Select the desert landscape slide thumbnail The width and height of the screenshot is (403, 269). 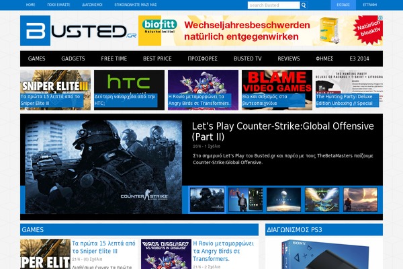(360, 200)
